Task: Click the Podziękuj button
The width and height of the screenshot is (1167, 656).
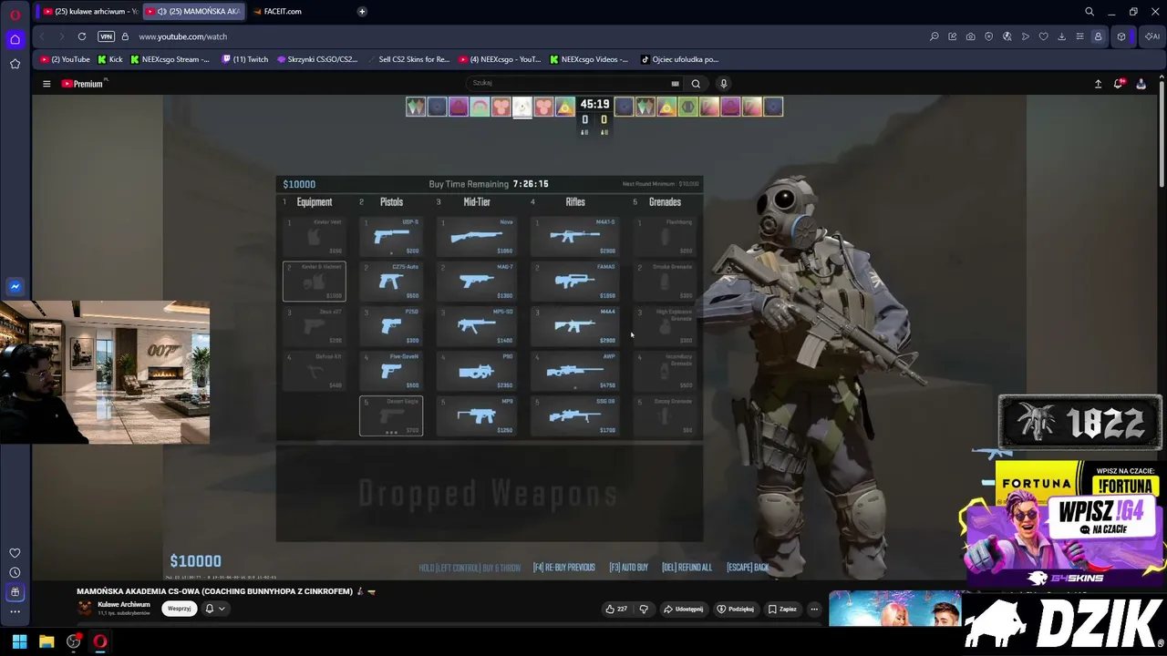Action: 736,609
